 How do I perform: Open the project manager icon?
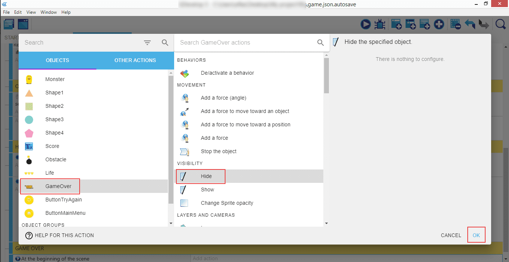[9, 25]
